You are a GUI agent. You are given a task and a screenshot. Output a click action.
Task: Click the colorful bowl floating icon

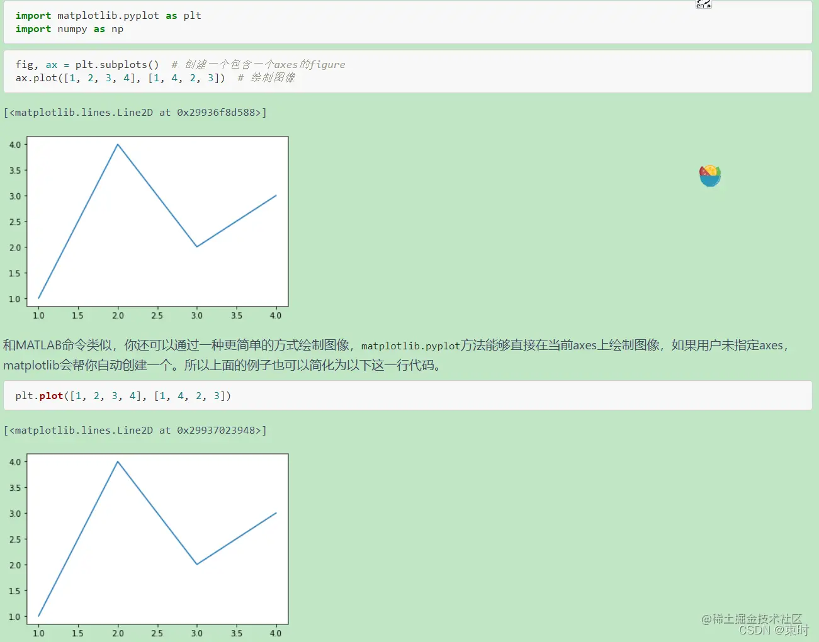click(x=709, y=176)
